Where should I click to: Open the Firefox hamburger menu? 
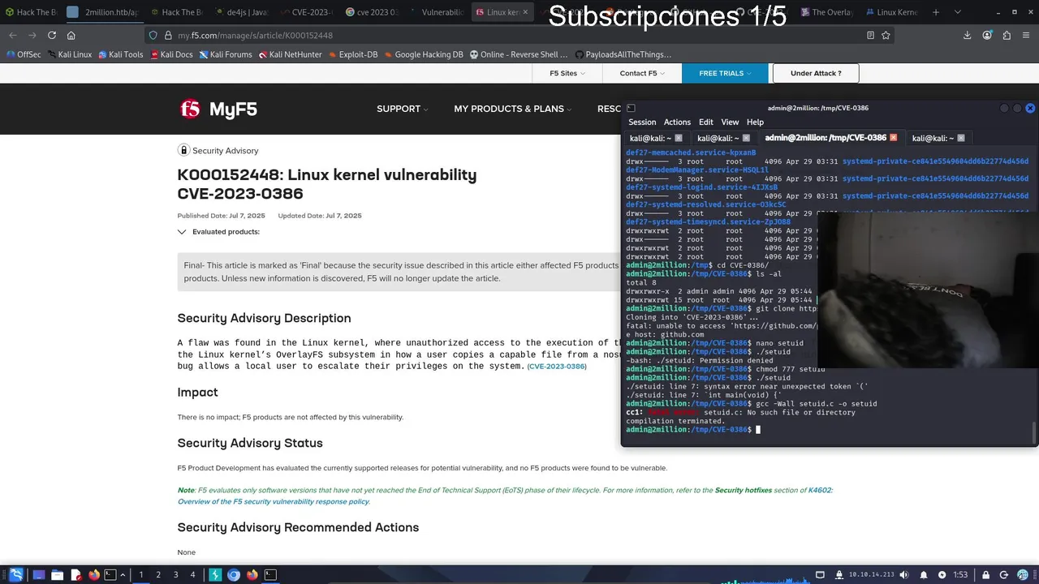coord(1027,35)
